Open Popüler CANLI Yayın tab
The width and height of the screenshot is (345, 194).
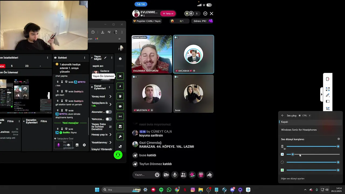pyautogui.click(x=147, y=21)
